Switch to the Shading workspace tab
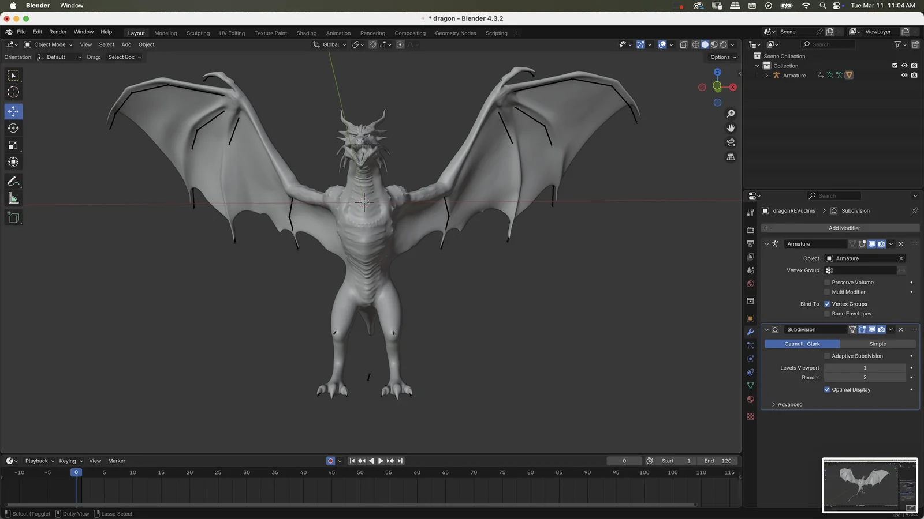 pos(306,33)
